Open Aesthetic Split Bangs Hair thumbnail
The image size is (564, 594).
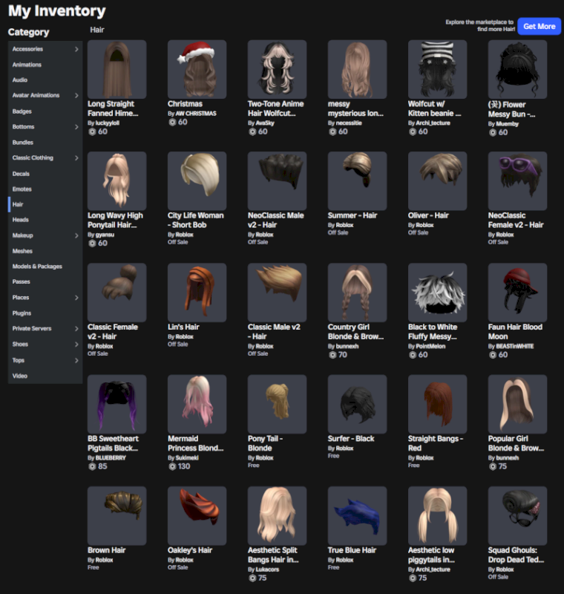(277, 516)
